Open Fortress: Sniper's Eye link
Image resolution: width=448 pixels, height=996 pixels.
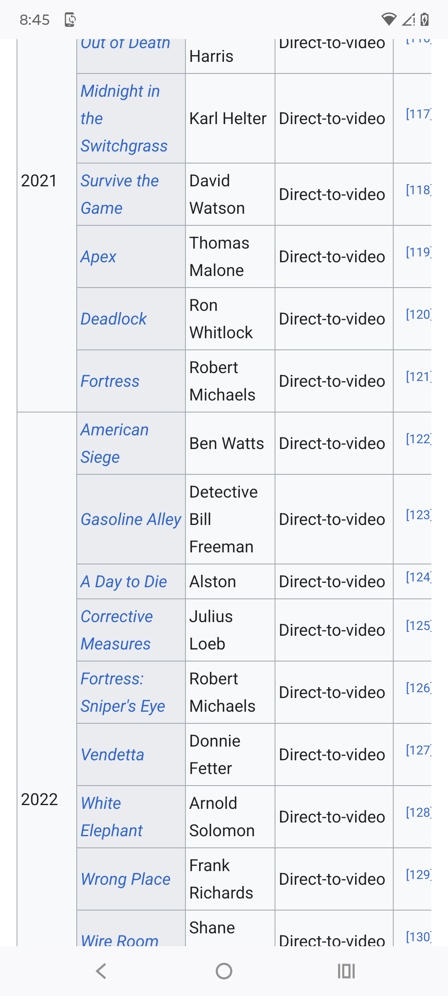(x=123, y=692)
